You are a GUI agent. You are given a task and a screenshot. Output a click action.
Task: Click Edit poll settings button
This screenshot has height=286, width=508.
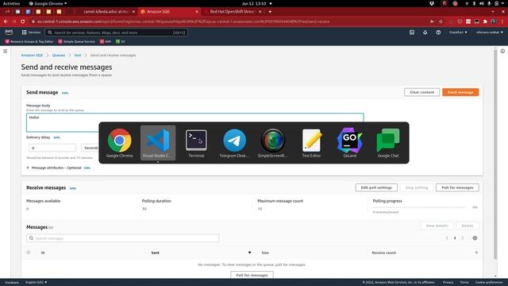tap(376, 187)
